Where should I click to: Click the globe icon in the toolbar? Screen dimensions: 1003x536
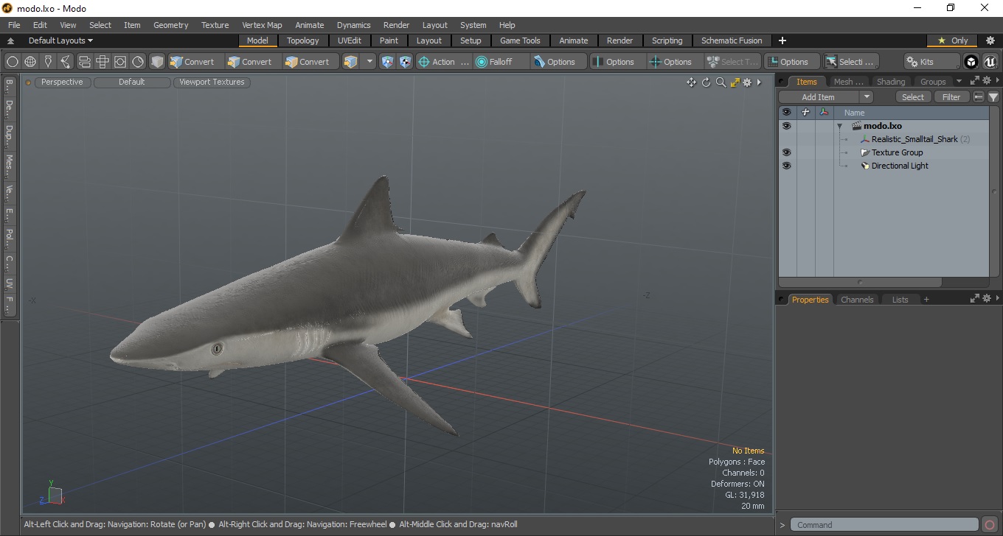click(x=30, y=62)
